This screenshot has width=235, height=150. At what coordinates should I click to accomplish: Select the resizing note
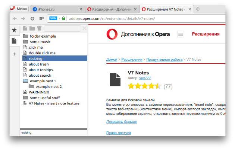click(x=55, y=58)
